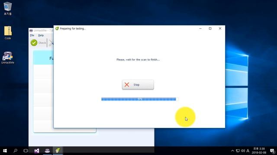This screenshot has height=155, width=277.
Task: Click the green Check icon in UnHackMe toolbar
Action: pyautogui.click(x=34, y=43)
